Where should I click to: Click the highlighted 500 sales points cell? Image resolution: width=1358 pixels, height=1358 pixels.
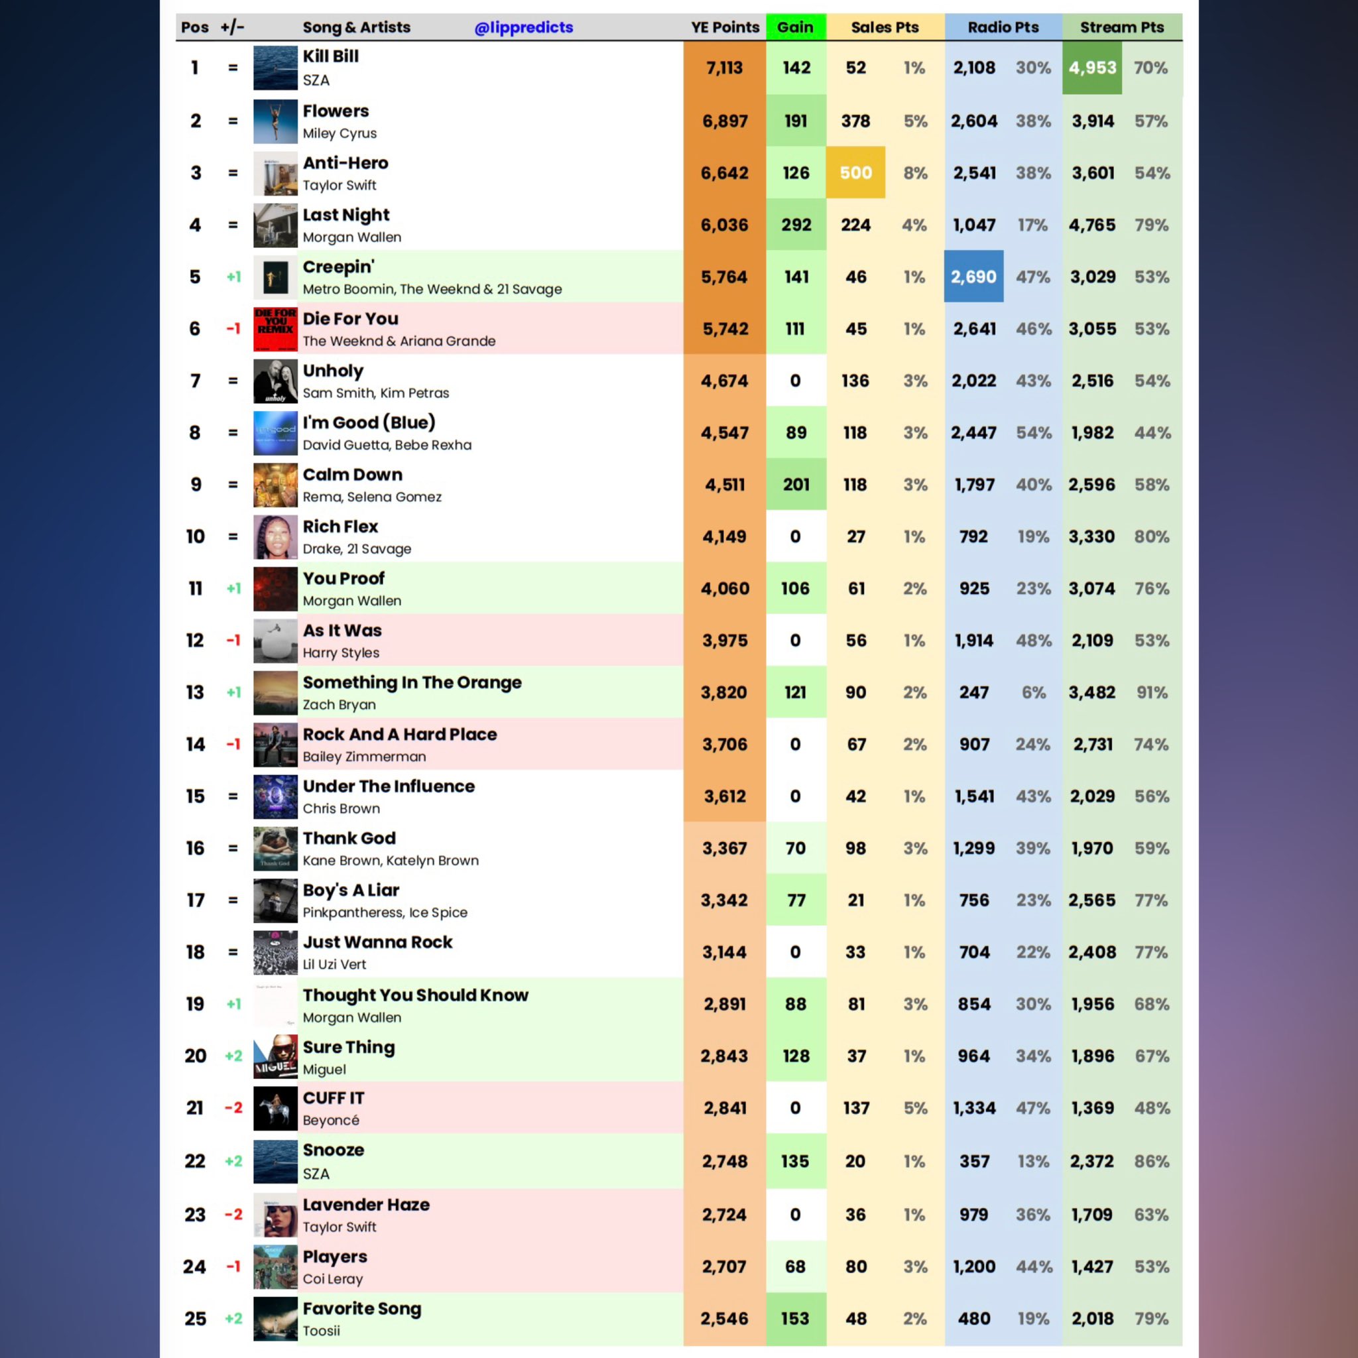[x=855, y=173]
